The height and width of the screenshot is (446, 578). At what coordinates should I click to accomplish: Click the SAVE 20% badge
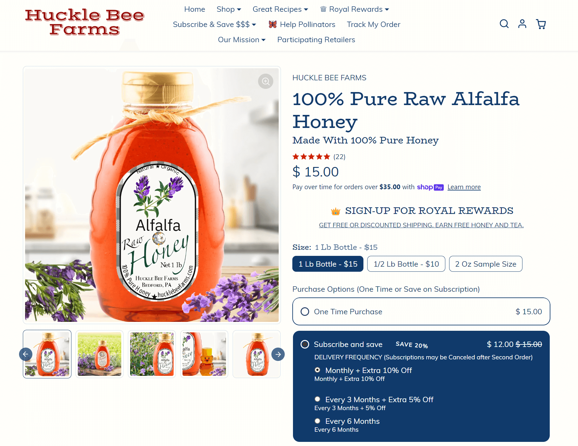coord(412,345)
